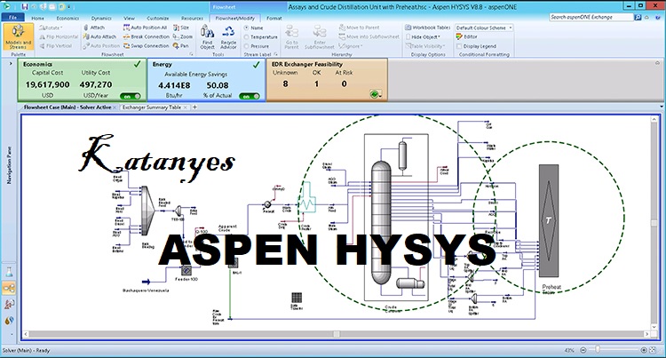Click View ribbon tab

pyautogui.click(x=129, y=19)
